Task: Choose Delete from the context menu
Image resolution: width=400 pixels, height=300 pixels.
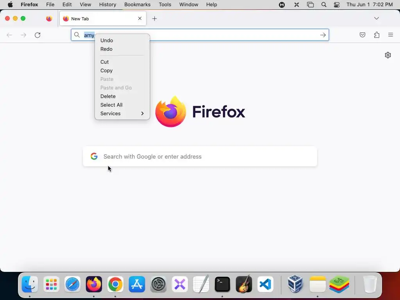Action: 108,96
